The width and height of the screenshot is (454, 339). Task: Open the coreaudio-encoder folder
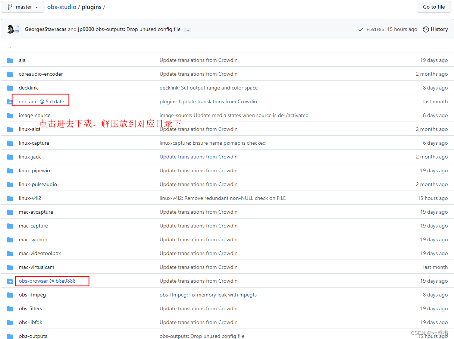pos(41,74)
